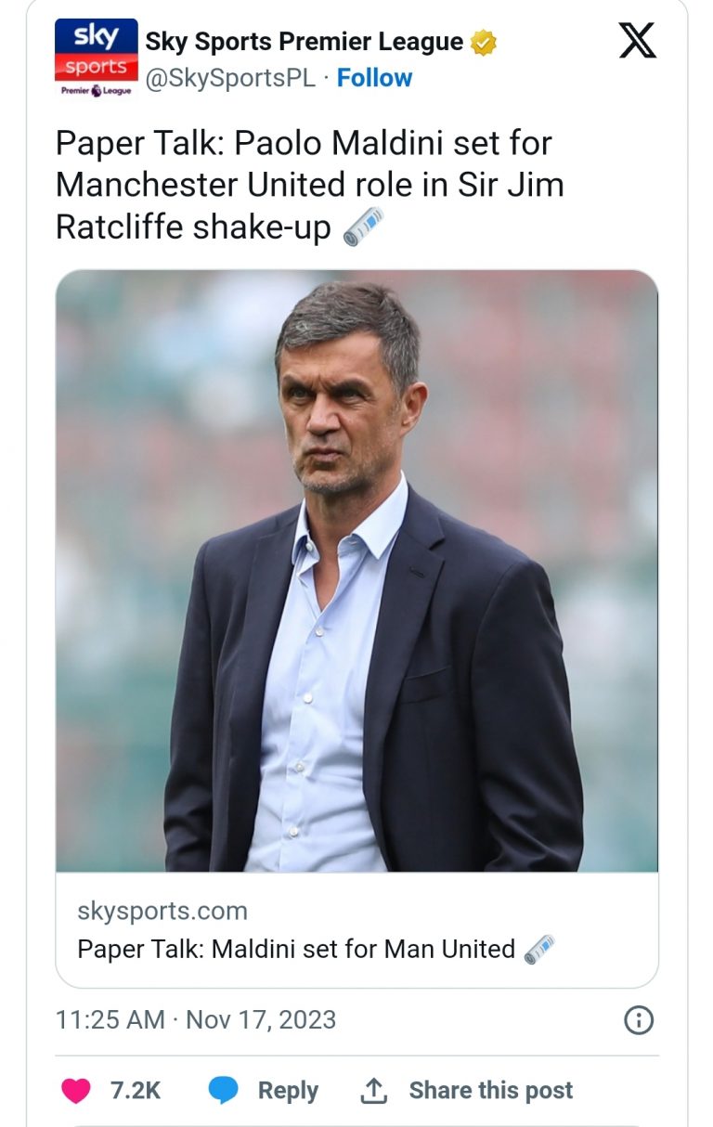This screenshot has height=1127, width=713.
Task: Click the tweet headline text about Paolo Maldini
Action: pyautogui.click(x=309, y=185)
